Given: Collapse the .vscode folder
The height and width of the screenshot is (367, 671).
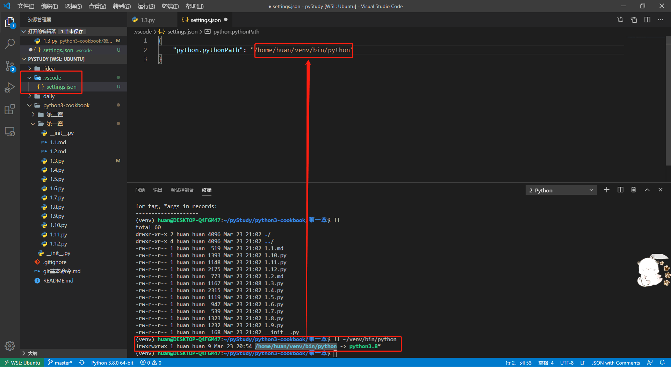Looking at the screenshot, I should (x=52, y=78).
